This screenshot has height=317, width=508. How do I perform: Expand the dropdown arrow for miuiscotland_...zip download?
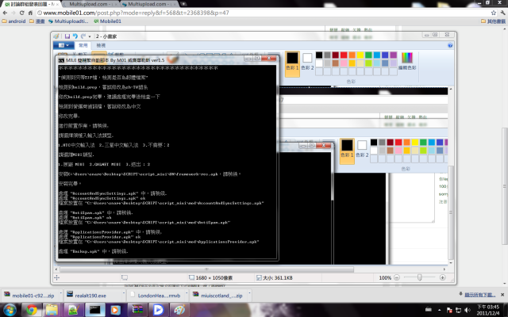tap(249, 293)
